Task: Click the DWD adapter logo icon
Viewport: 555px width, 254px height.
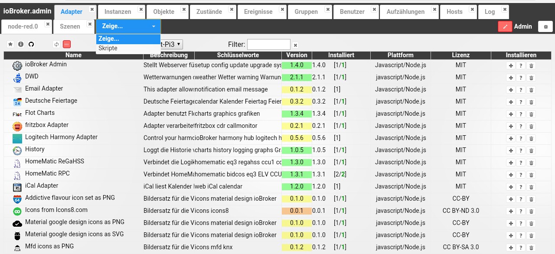Action: click(17, 78)
